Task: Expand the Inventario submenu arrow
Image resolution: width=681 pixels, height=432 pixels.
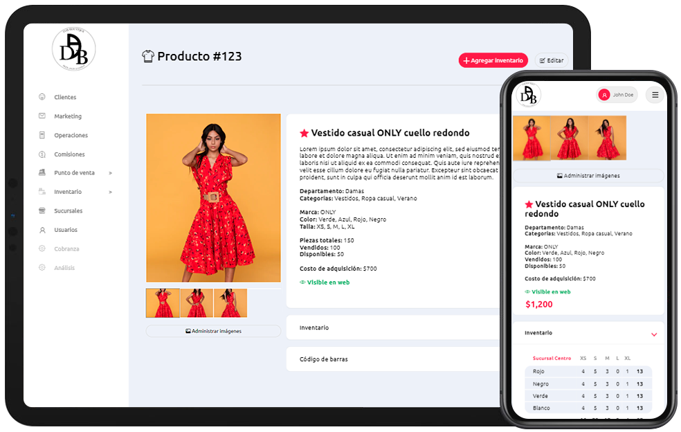Action: point(109,192)
